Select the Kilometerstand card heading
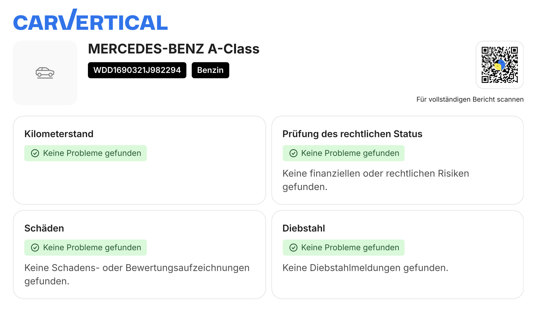Image resolution: width=536 pixels, height=316 pixels. pos(59,134)
